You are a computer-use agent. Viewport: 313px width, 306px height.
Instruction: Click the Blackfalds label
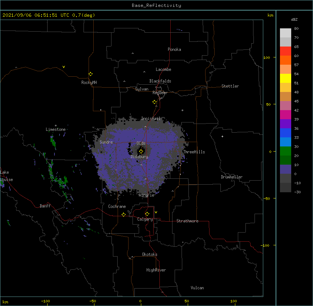(160, 81)
